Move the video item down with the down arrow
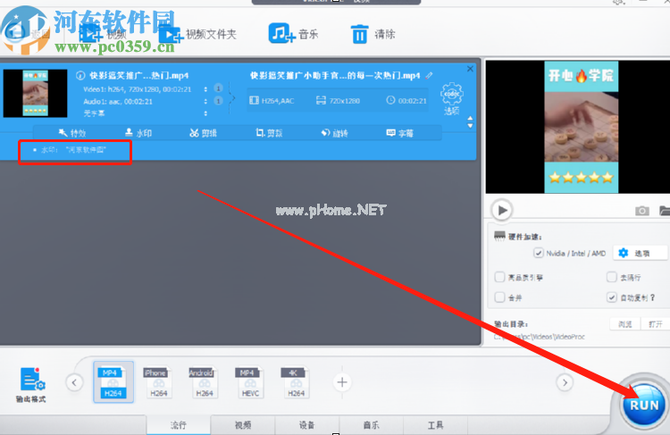This screenshot has height=435, width=670. coord(470,126)
